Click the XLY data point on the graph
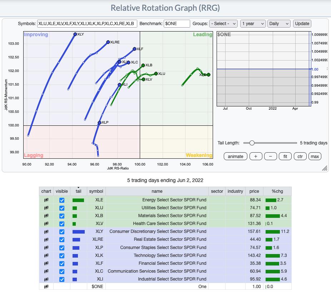The image size is (331, 292). [75, 34]
